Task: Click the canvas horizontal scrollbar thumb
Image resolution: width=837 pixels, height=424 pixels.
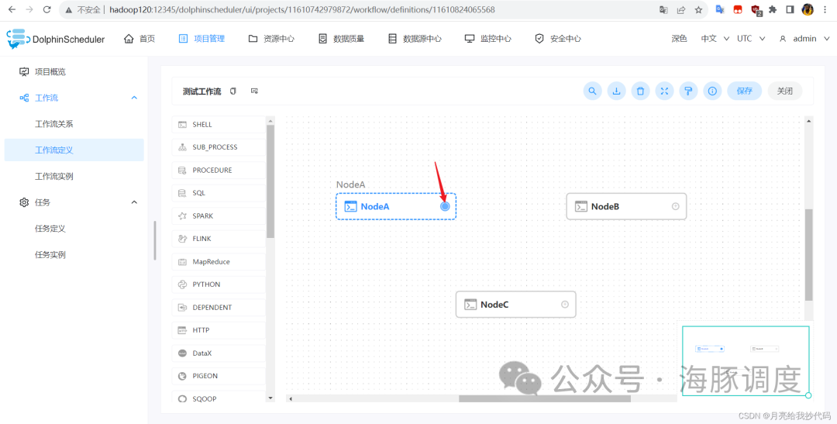Action: (x=545, y=398)
